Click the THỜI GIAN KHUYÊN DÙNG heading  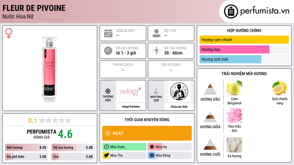point(147,119)
